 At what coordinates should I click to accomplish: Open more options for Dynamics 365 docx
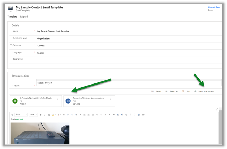[x=110, y=99]
